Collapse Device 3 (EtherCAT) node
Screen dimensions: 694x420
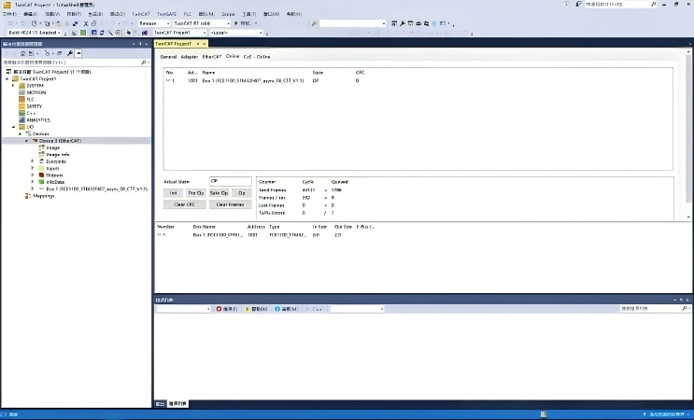click(x=26, y=141)
